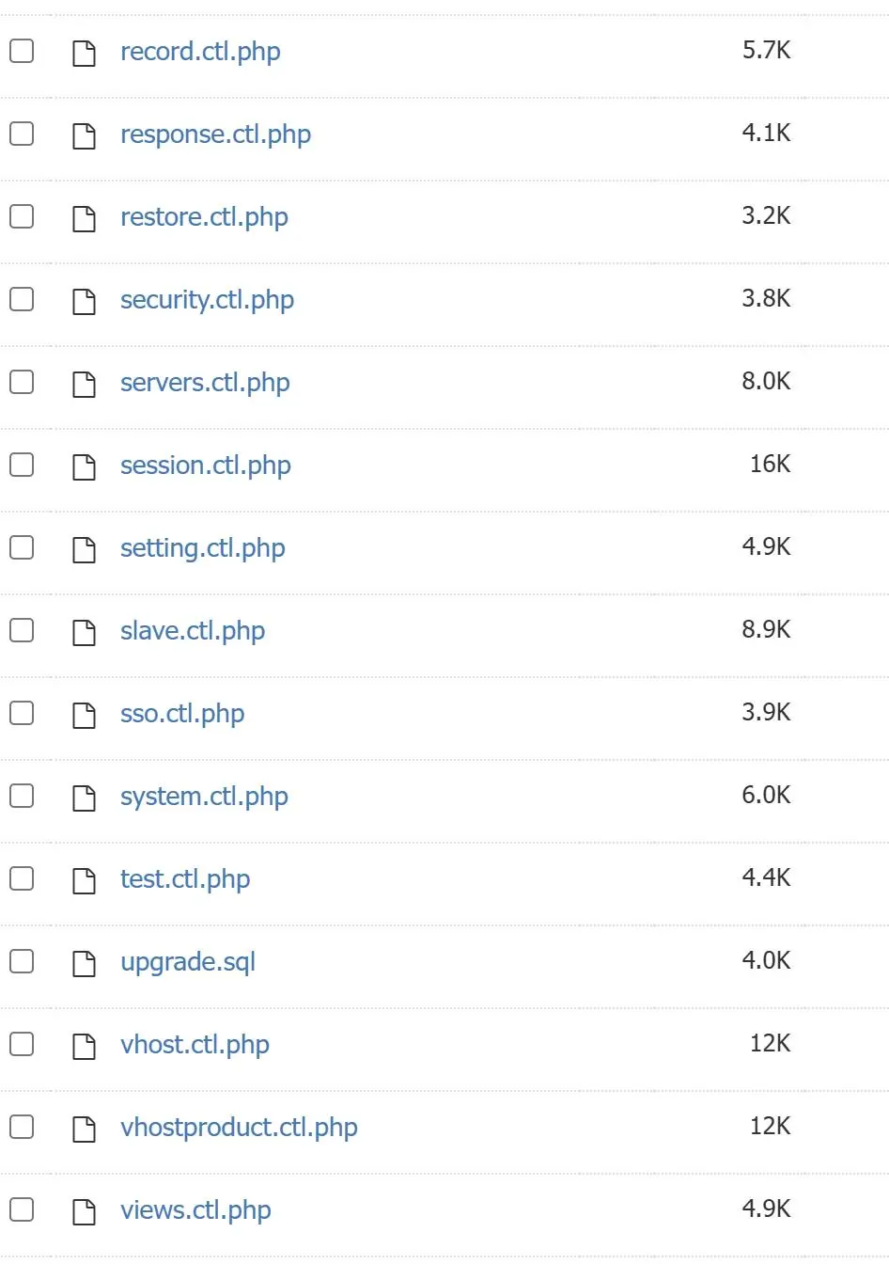Tick the checkbox for views.ctl.php

[22, 1209]
